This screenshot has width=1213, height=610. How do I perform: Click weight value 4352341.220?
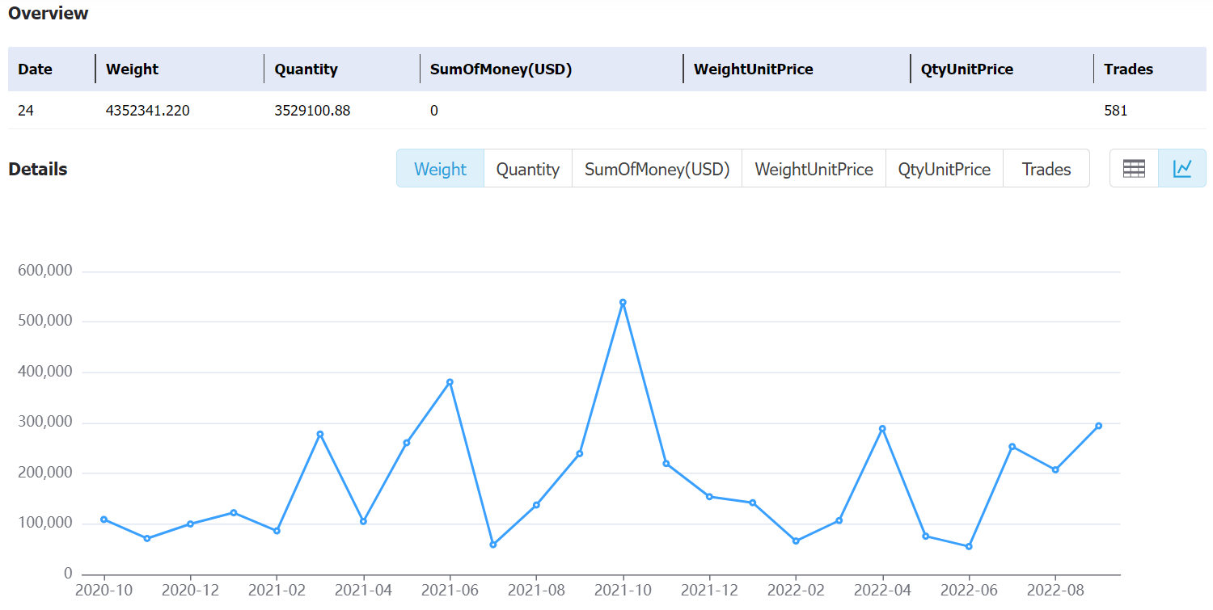click(x=148, y=111)
